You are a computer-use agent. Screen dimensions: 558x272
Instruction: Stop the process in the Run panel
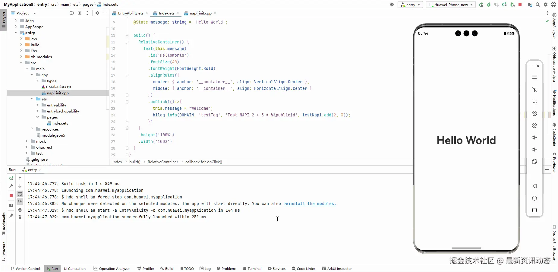[x=11, y=196]
